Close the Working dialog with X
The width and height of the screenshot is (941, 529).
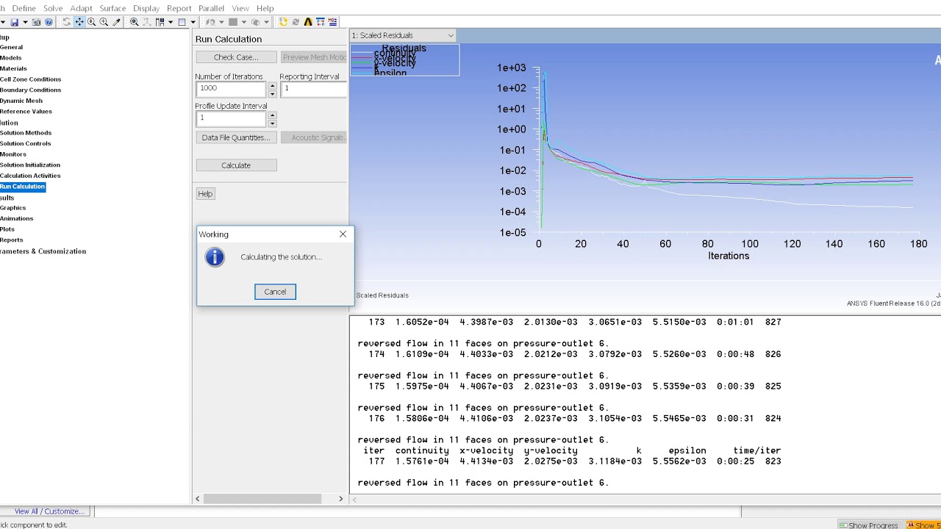343,234
